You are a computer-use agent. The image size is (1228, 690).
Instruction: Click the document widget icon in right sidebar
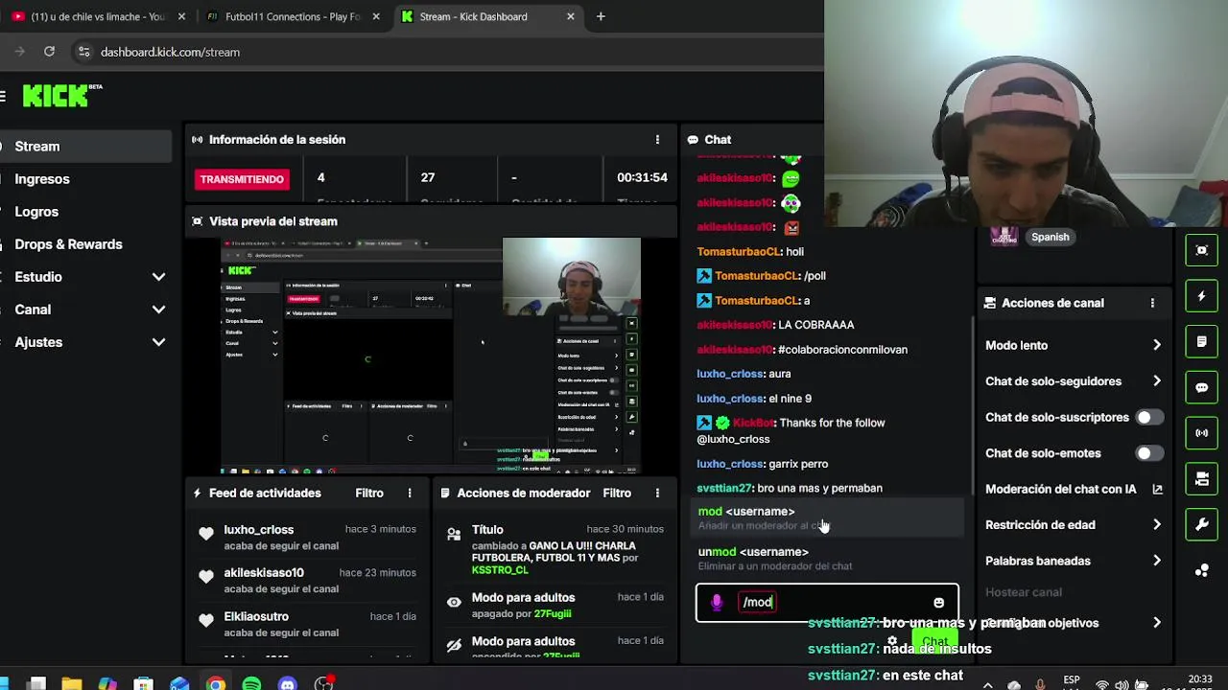tap(1202, 342)
